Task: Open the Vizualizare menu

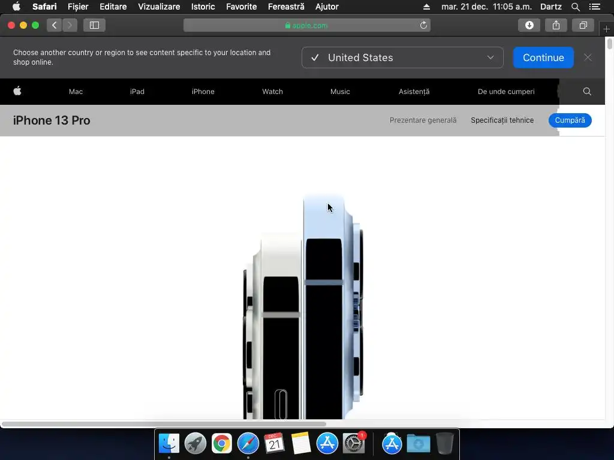Action: pyautogui.click(x=159, y=7)
